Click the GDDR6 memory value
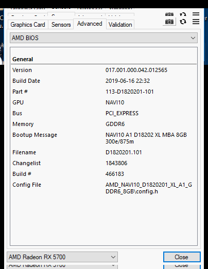Screen dimensions: 208x269 (115, 124)
